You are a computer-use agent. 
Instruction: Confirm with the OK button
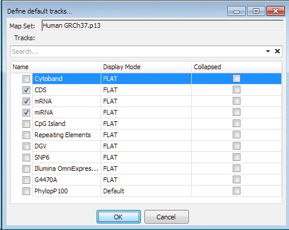coord(118,217)
